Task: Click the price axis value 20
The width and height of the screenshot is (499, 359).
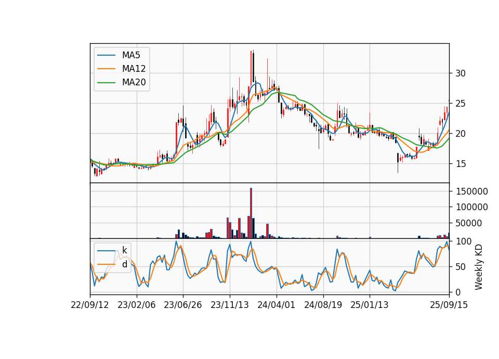Action: click(461, 134)
